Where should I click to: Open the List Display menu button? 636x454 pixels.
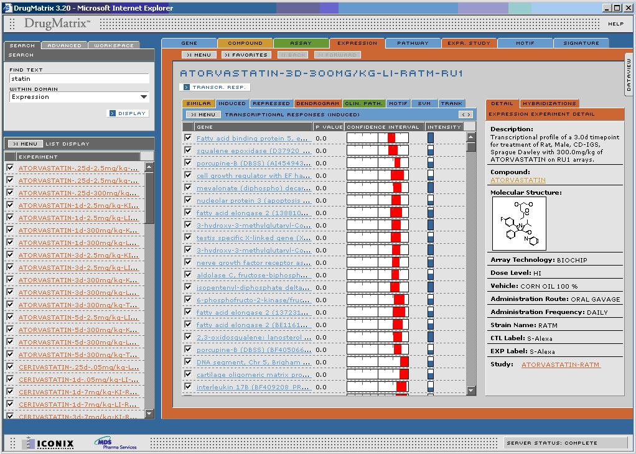pyautogui.click(x=25, y=144)
